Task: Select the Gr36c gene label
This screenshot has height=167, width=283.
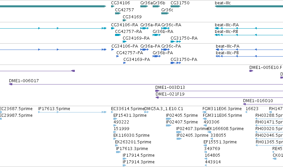Action: tap(167, 10)
